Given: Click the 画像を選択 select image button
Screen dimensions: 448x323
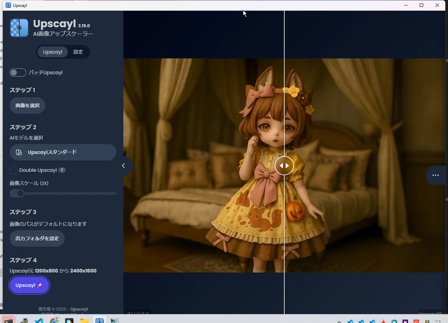Looking at the screenshot, I should coord(28,106).
